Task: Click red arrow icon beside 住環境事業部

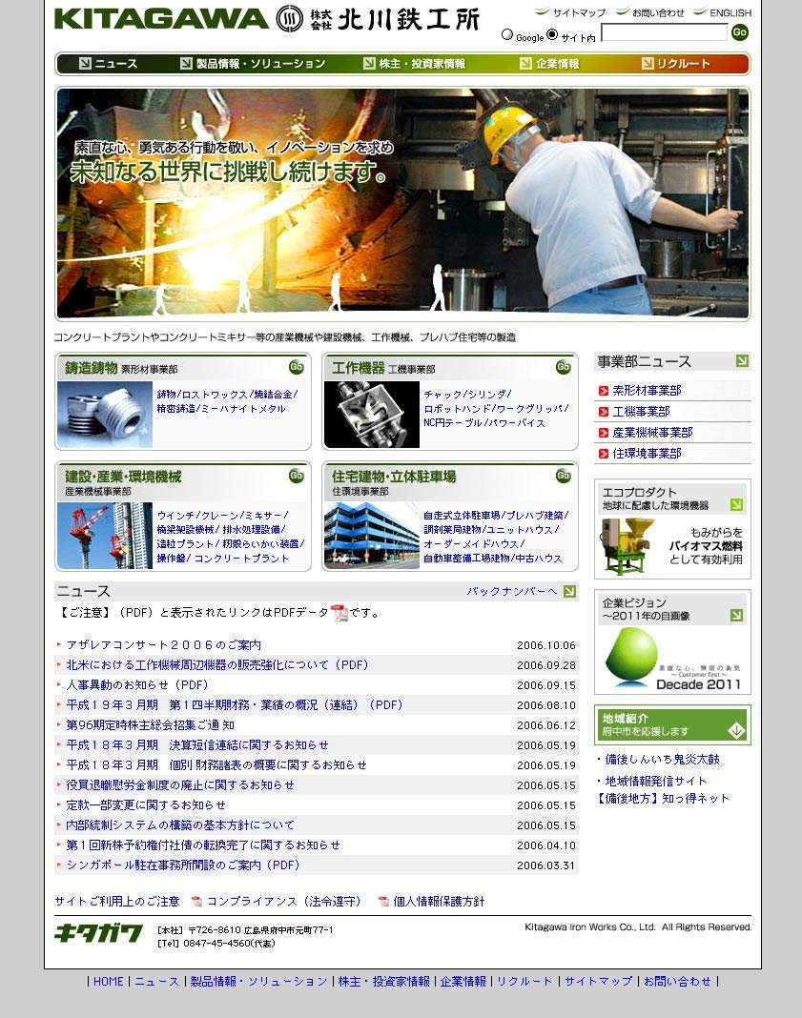Action: [604, 453]
